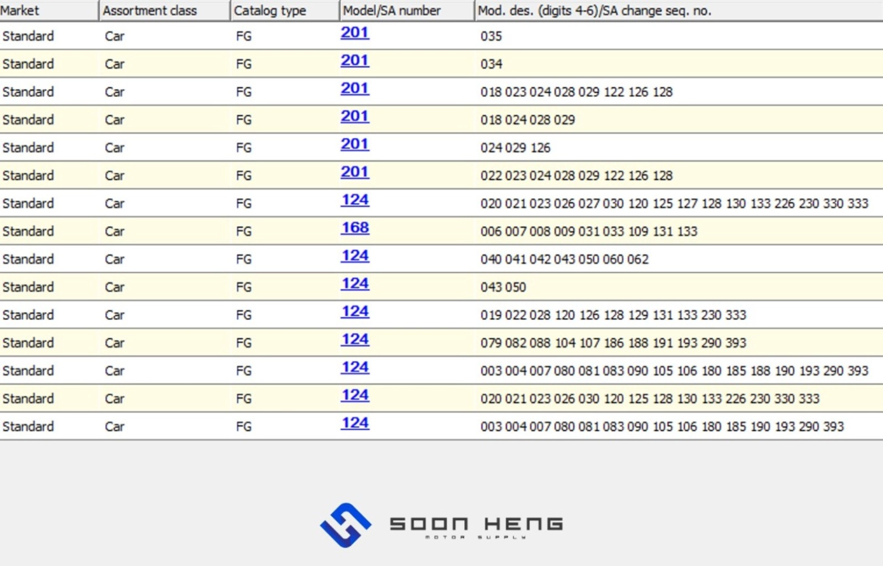This screenshot has height=566, width=883.
Task: Click Standard in the 043 050 row
Action: 28,288
